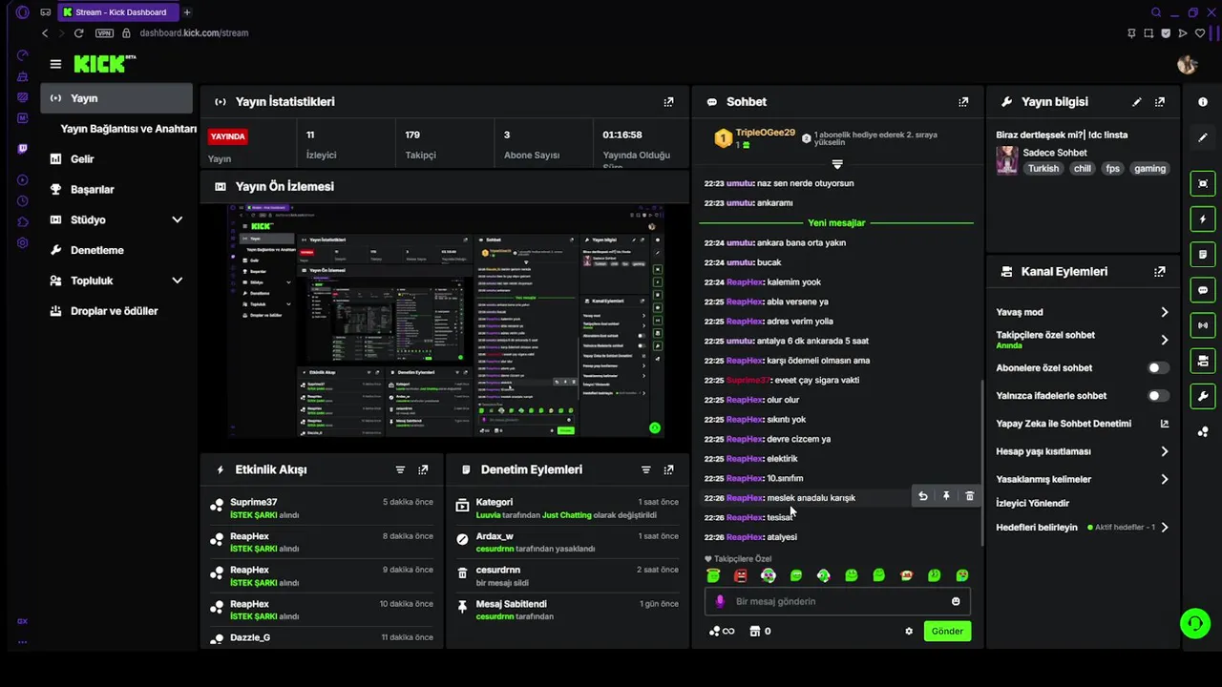This screenshot has width=1222, height=687.
Task: Send the message with Gönder button
Action: pyautogui.click(x=947, y=631)
